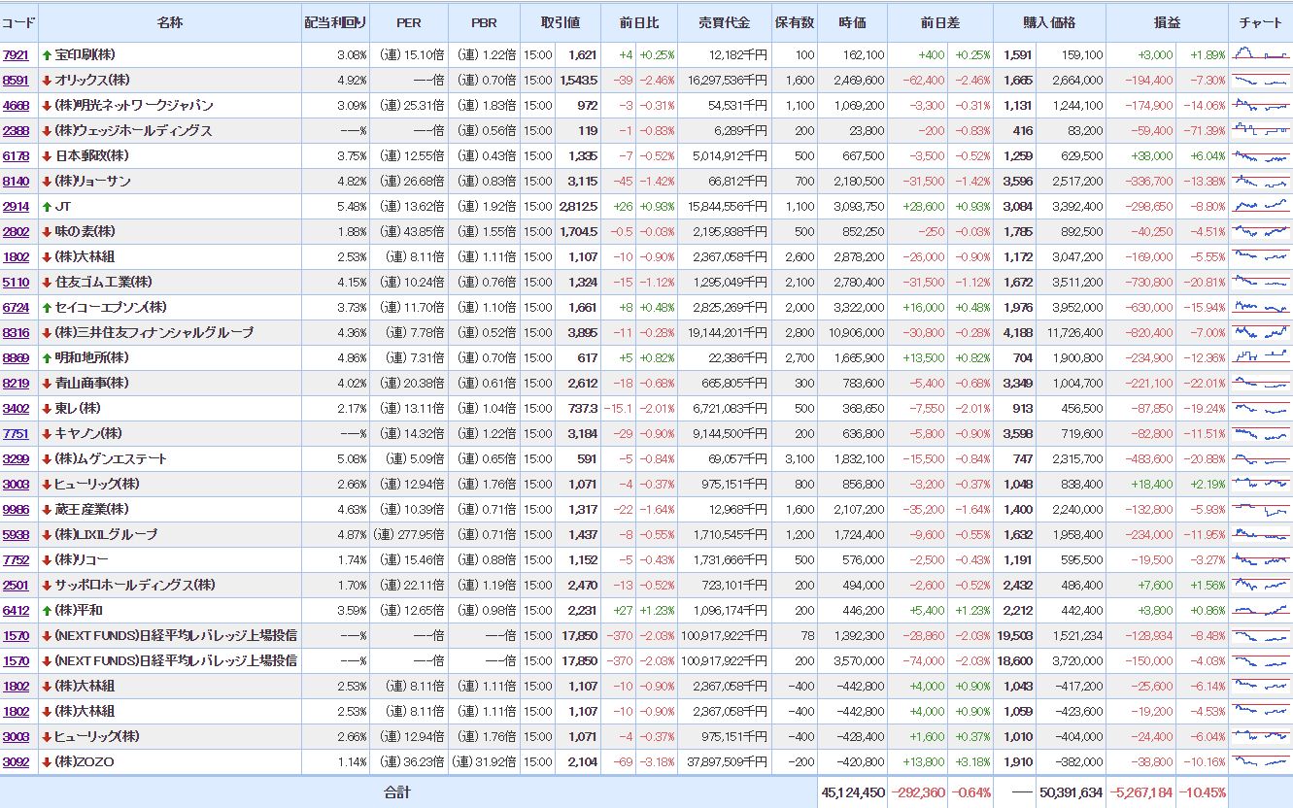
Task: Click the down arrow icon beside キヤノン(株)
Action: point(47,434)
